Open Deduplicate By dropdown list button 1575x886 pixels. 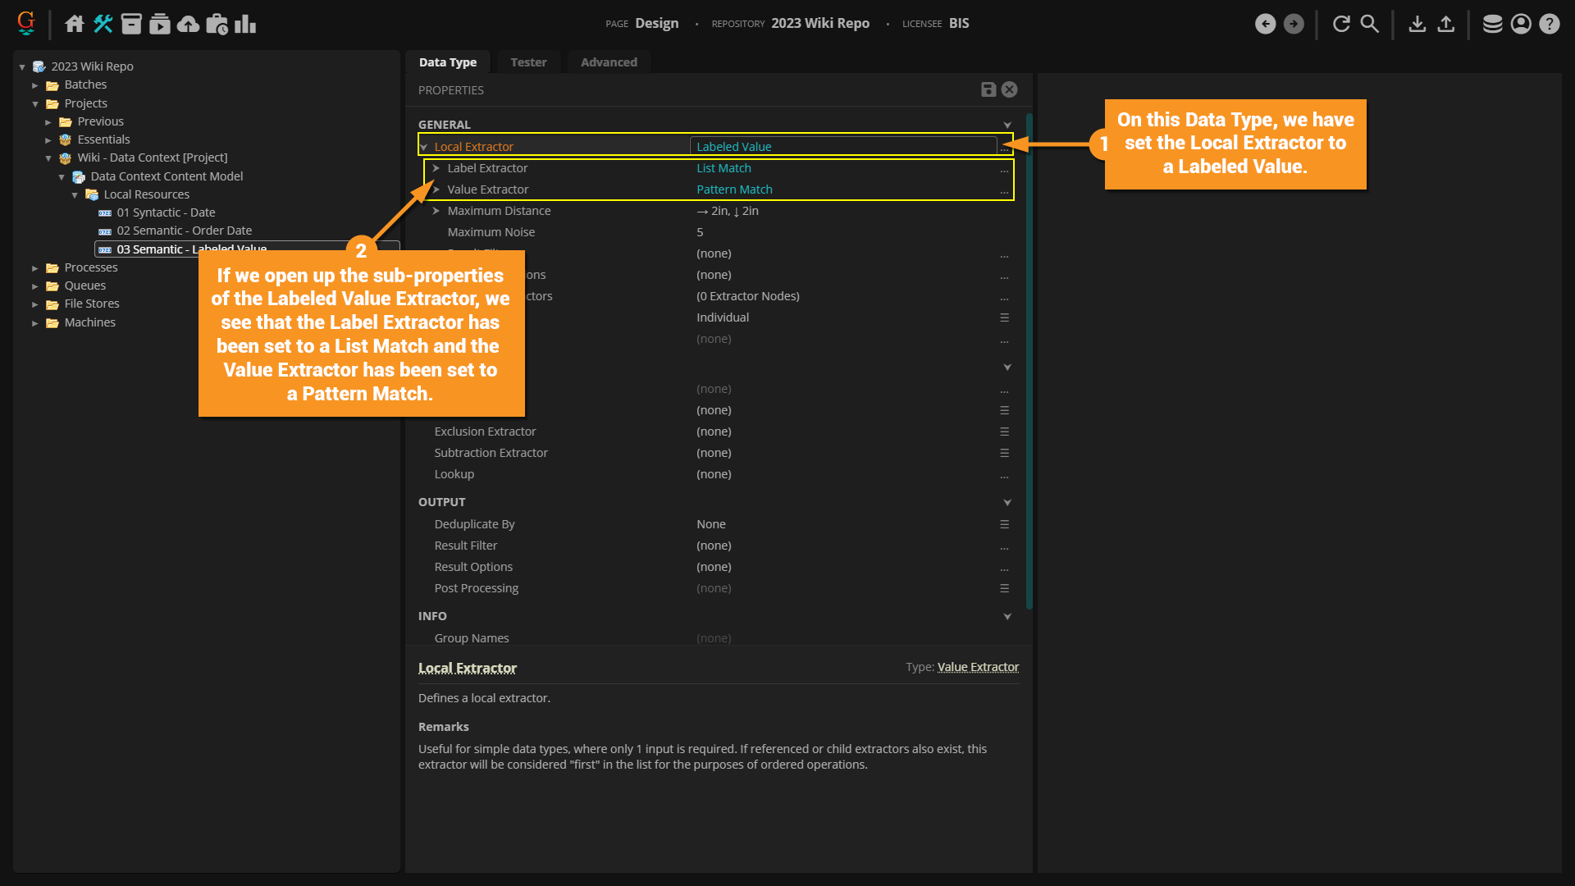pos(1004,524)
